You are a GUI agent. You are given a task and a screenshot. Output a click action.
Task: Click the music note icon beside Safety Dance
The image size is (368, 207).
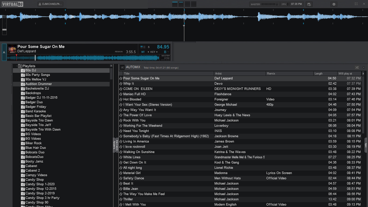tap(121, 178)
